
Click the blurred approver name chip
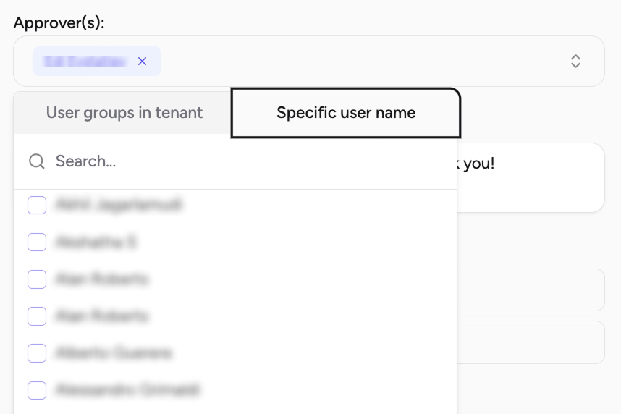85,62
